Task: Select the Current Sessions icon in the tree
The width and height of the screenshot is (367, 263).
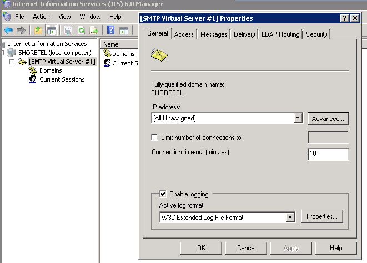Action: (33, 79)
